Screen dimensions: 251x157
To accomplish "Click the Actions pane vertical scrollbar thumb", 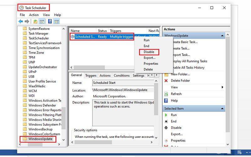I will click(x=228, y=84).
